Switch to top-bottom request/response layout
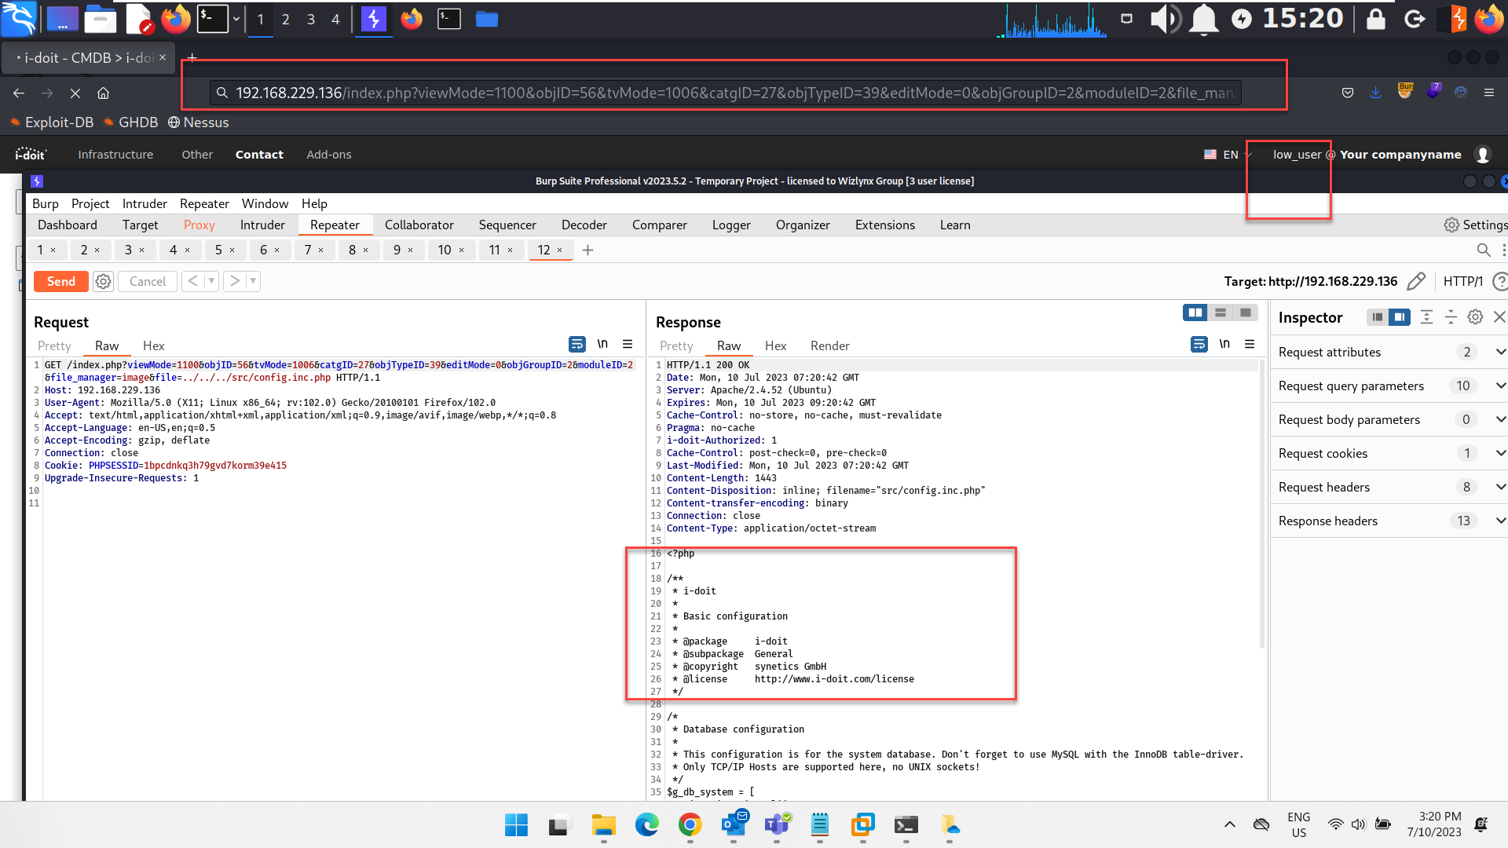Viewport: 1508px width, 848px height. point(1221,313)
